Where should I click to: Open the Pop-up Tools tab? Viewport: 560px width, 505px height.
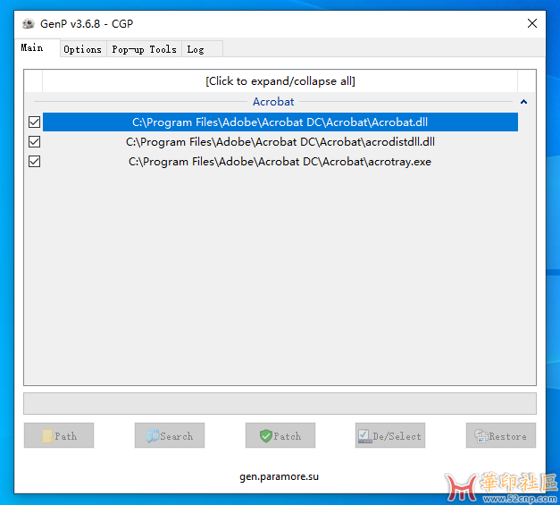(144, 50)
